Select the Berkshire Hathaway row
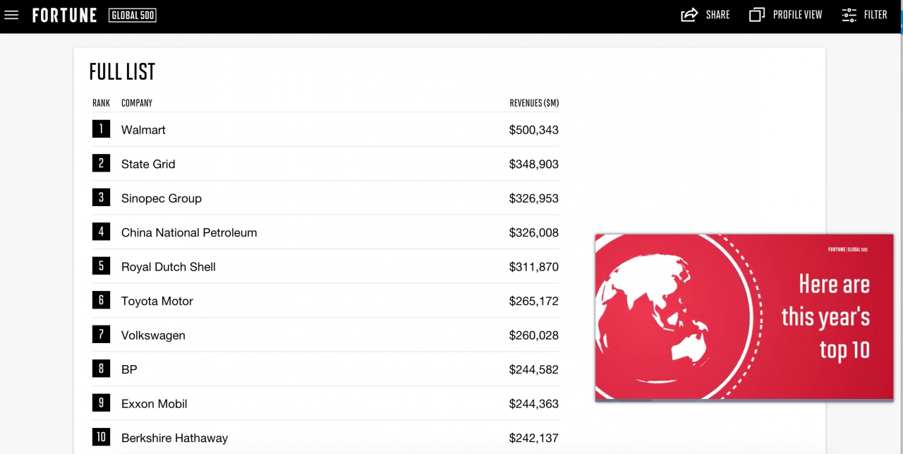 [x=325, y=438]
